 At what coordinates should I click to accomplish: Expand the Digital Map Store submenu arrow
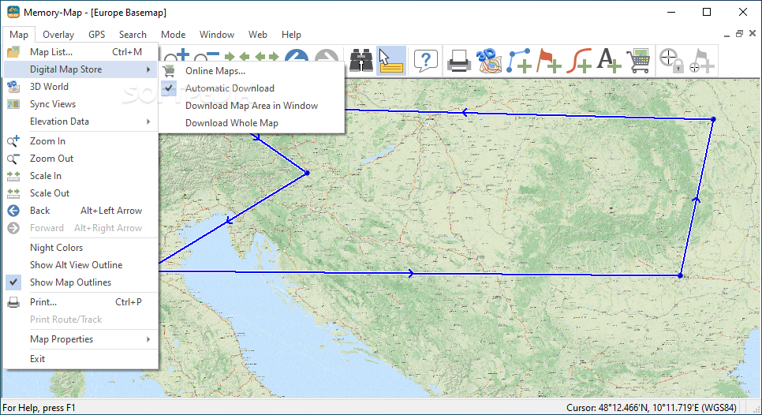[148, 69]
